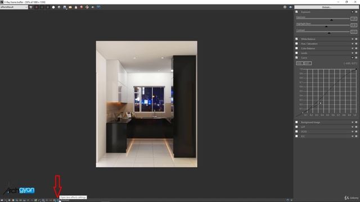Image resolution: width=360 pixels, height=202 pixels.
Task: Clear the frame buffer image
Action: point(76,7)
